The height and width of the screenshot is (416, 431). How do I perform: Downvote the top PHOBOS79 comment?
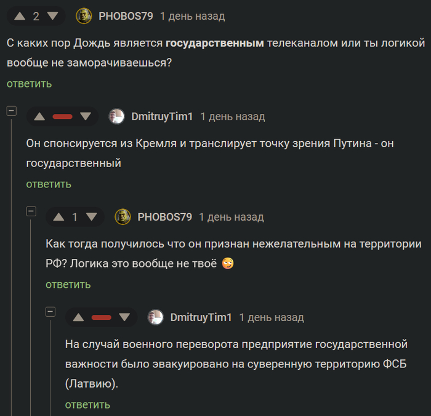pos(53,16)
